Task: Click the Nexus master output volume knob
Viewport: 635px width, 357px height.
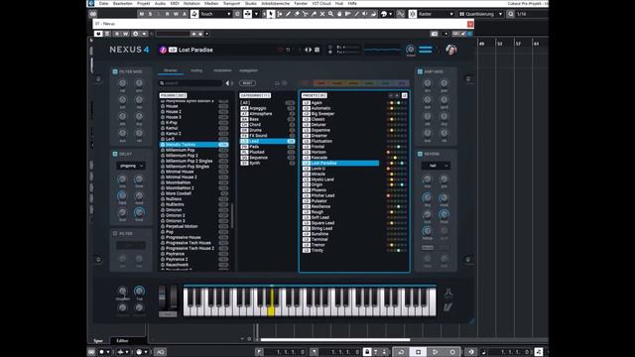Action: 410,50
